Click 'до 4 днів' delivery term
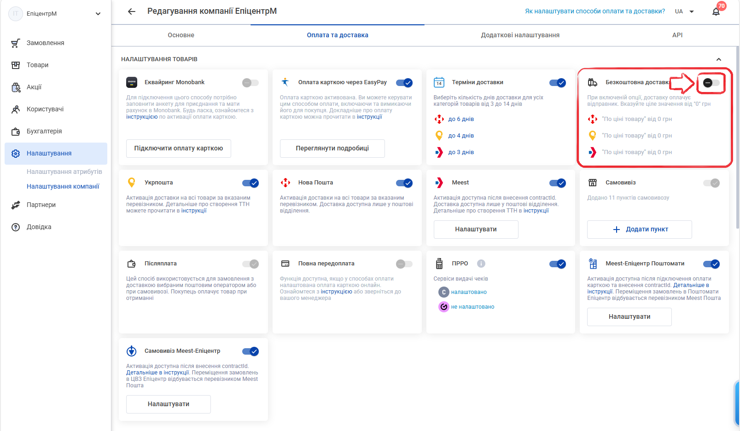Screen dimensions: 740x431 tap(461, 136)
